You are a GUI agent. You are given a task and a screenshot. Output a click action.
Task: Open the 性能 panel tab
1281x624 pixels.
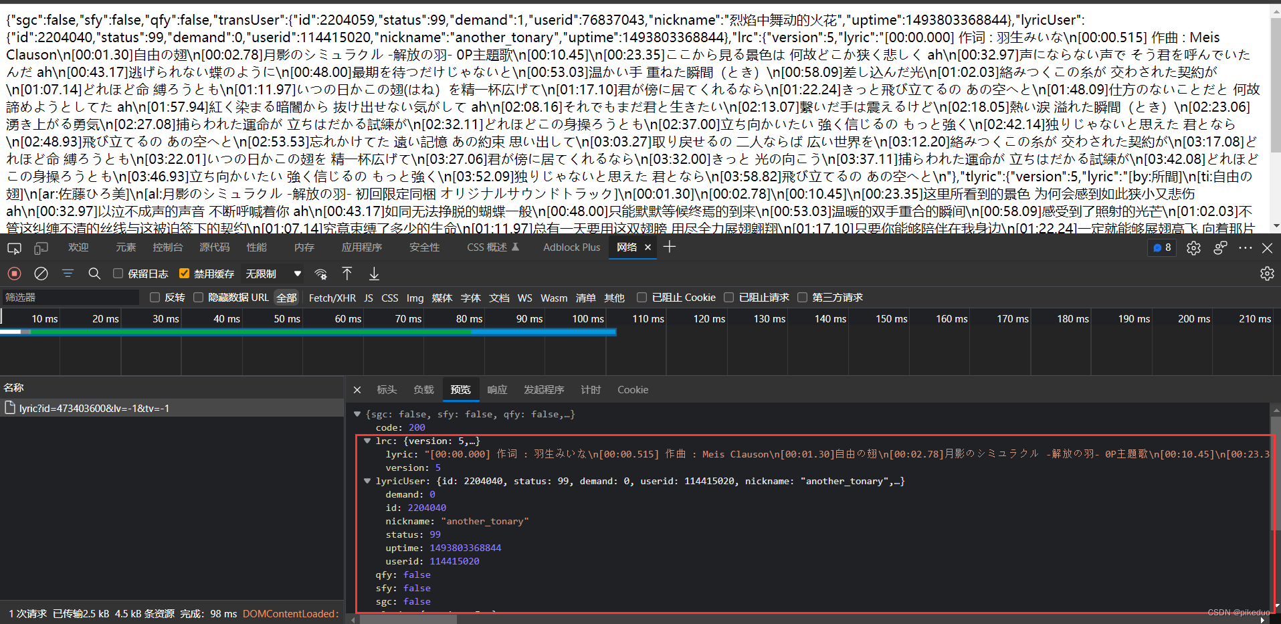tap(256, 247)
